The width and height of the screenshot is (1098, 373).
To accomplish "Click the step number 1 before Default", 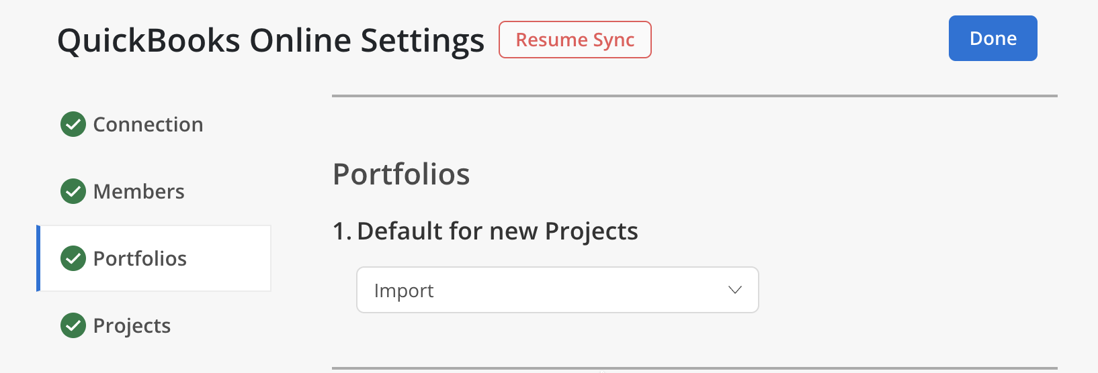I will 340,231.
